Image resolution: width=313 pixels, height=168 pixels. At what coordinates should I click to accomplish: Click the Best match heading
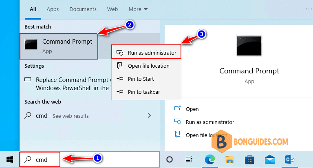(37, 27)
